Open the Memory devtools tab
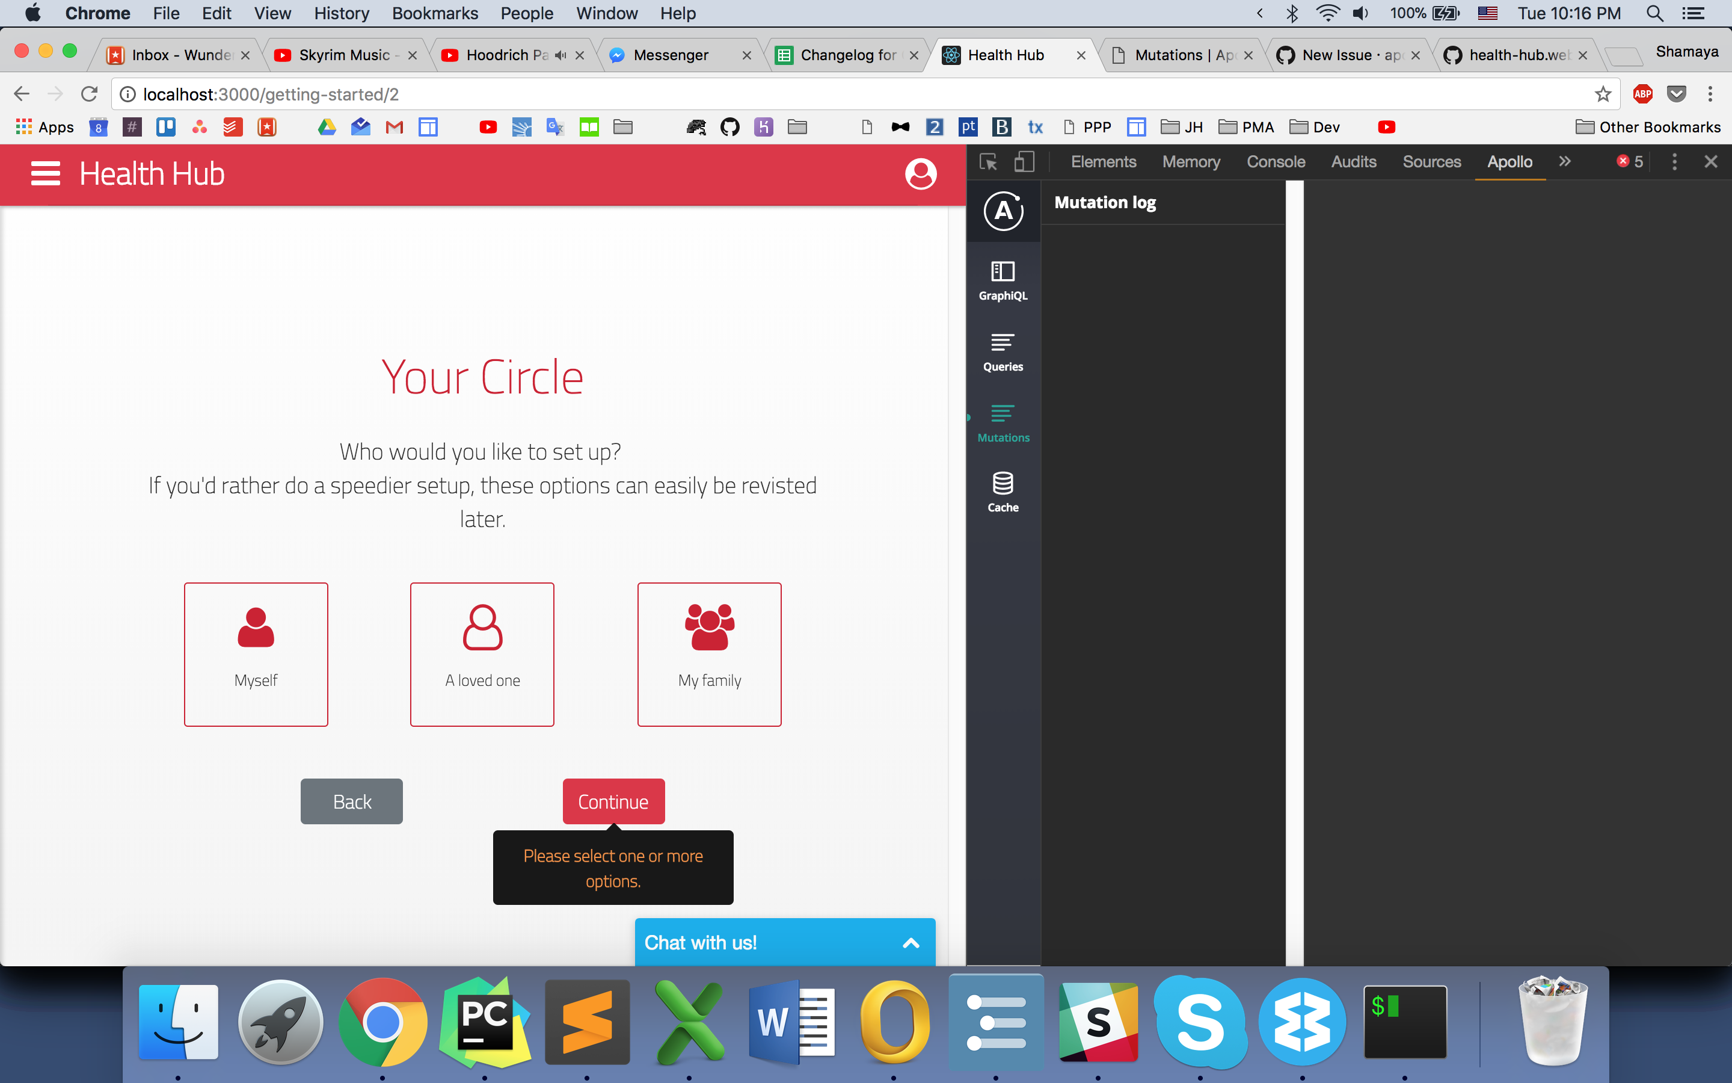The height and width of the screenshot is (1083, 1732). pos(1191,162)
